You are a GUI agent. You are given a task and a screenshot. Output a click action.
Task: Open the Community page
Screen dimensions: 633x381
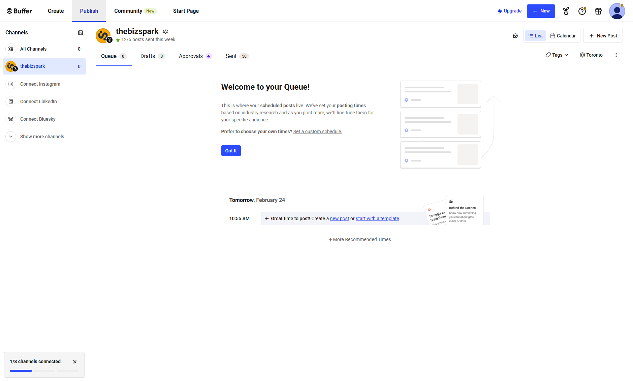(128, 11)
